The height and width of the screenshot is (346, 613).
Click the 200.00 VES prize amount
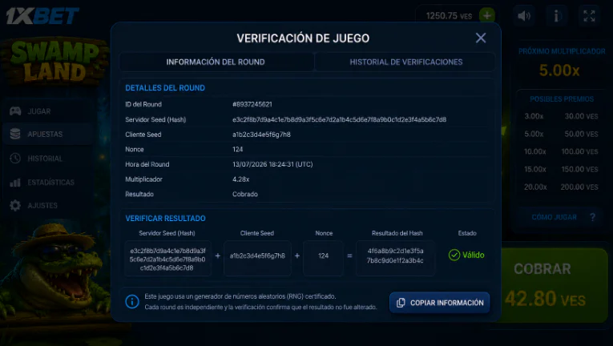click(579, 187)
